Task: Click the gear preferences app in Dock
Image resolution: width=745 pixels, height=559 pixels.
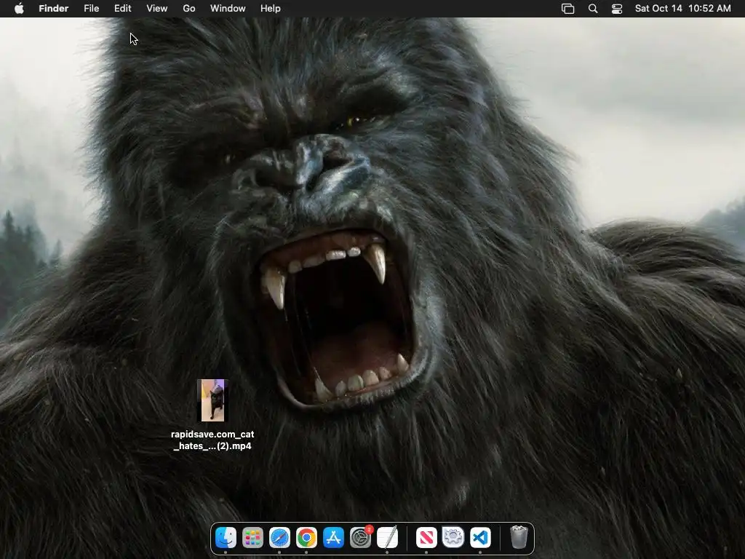Action: tap(453, 538)
